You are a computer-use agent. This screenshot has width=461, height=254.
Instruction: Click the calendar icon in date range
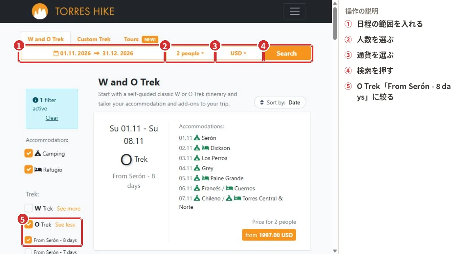(56, 53)
